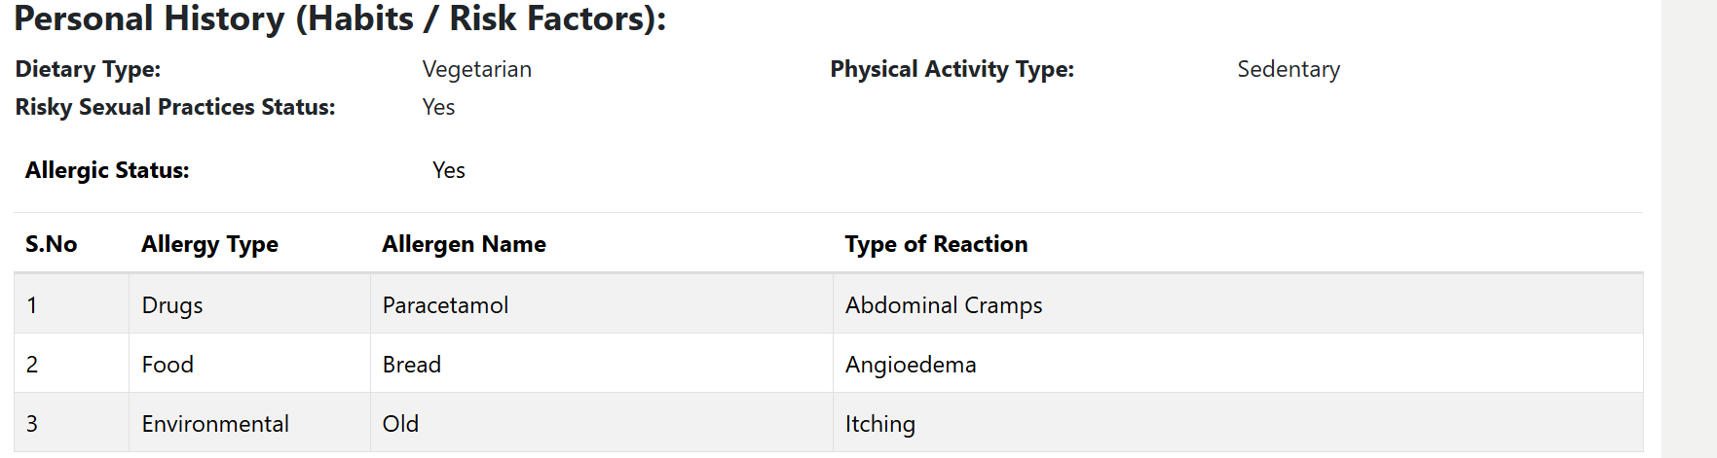Click the Food allergy type cell
Screen dimensions: 1717x458
pyautogui.click(x=168, y=366)
